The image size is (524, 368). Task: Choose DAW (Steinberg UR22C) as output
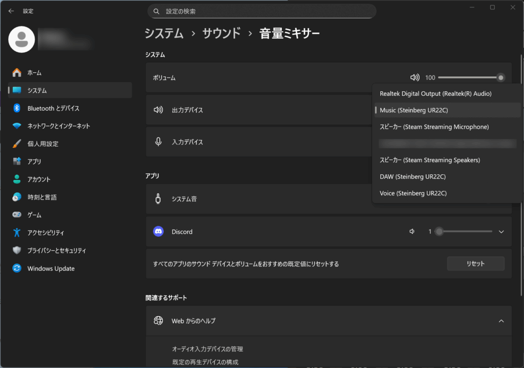point(412,177)
